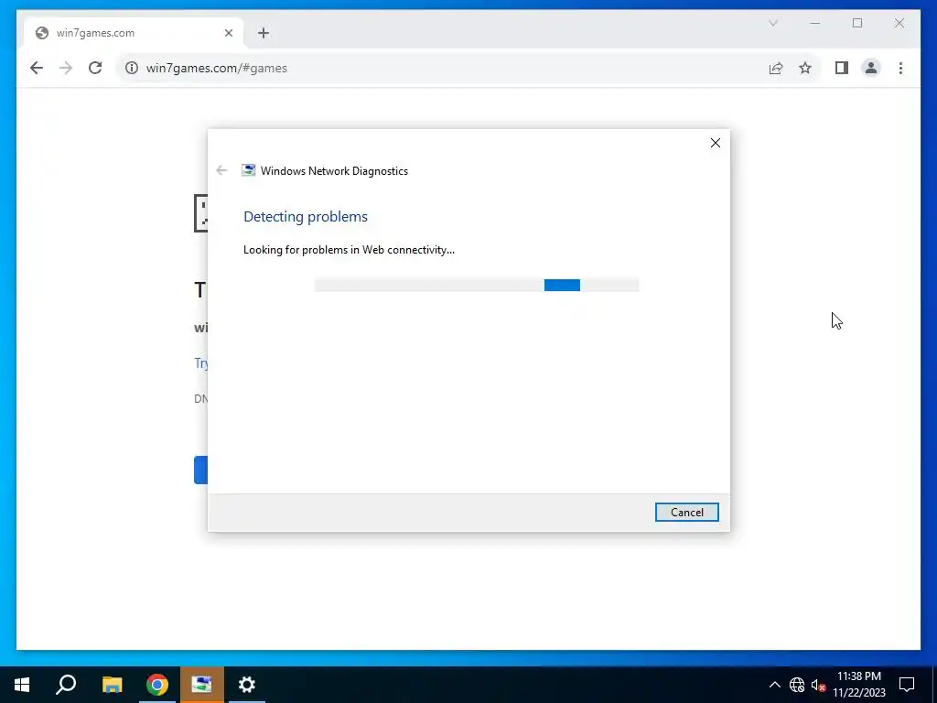The image size is (937, 703).
Task: Close the Network Diagnostics dialog
Action: (716, 143)
